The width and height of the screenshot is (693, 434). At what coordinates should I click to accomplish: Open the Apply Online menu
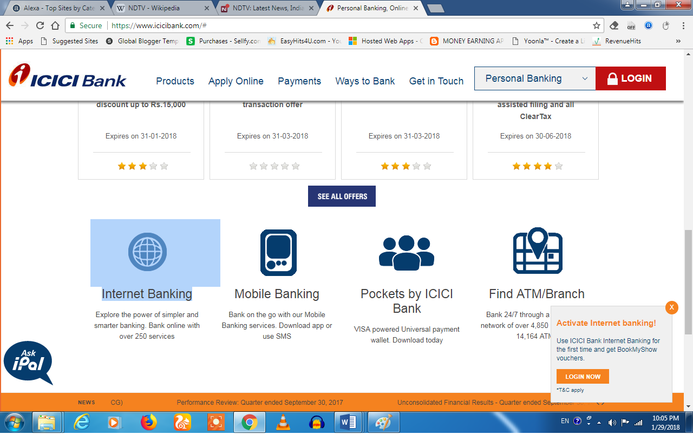pos(236,81)
